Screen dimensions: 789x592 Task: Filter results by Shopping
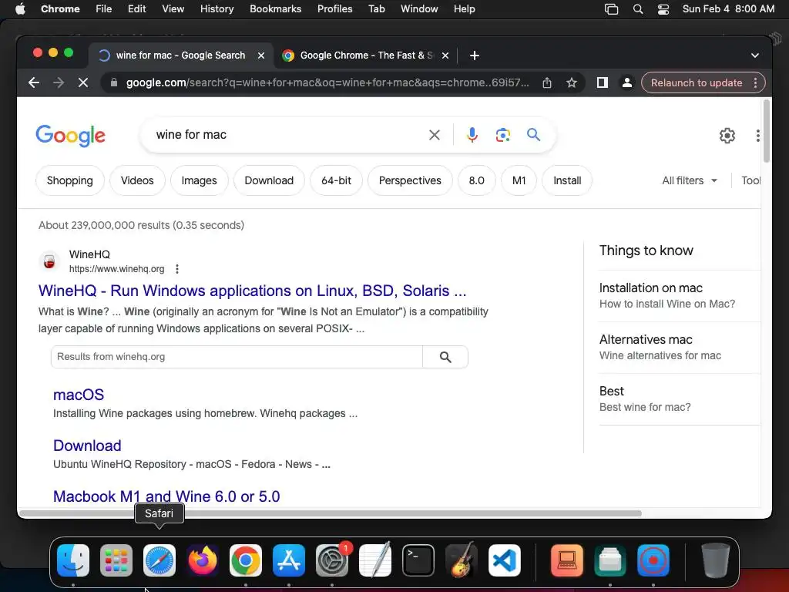[70, 180]
